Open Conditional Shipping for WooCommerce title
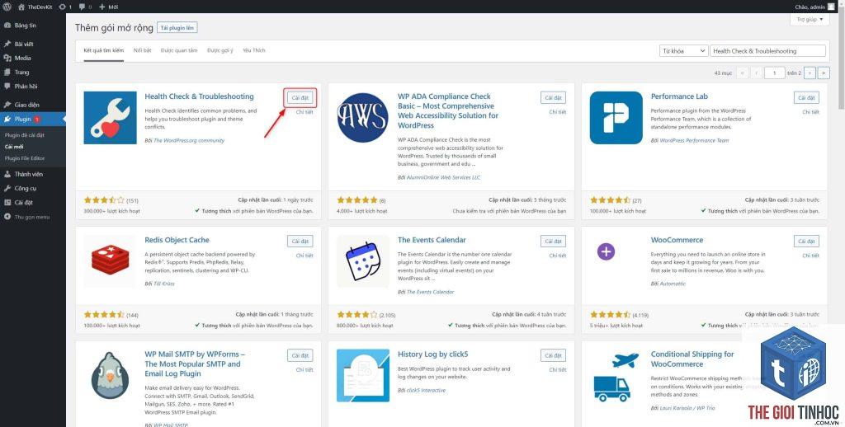 pyautogui.click(x=692, y=359)
